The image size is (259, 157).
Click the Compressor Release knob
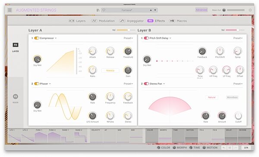(x=110, y=51)
